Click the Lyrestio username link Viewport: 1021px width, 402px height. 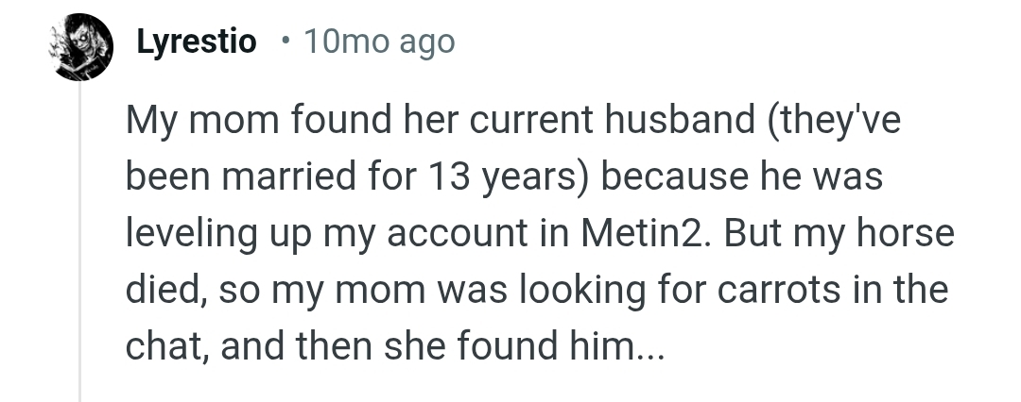click(x=197, y=42)
